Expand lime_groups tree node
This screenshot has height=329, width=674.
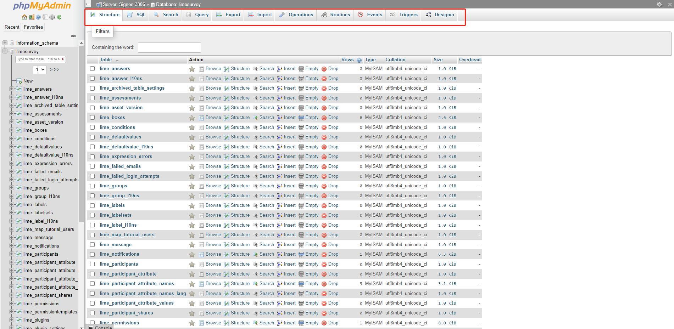coord(12,188)
